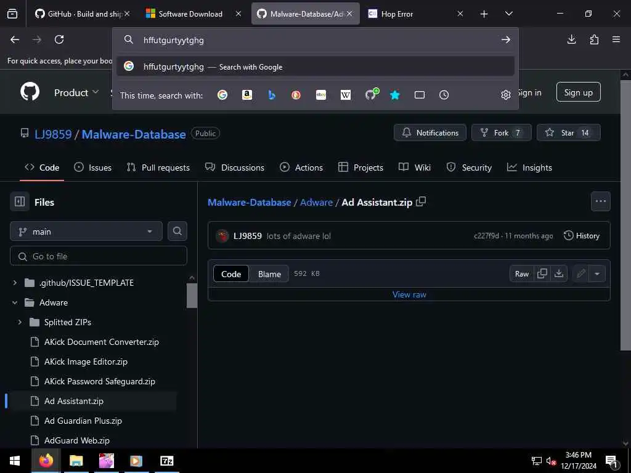Click the go arrow in address bar

point(506,39)
